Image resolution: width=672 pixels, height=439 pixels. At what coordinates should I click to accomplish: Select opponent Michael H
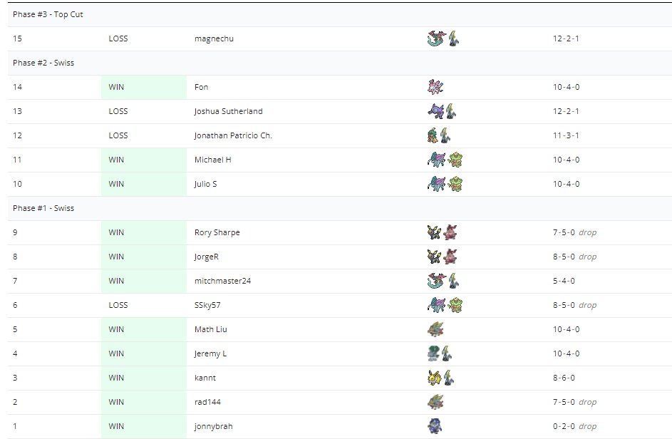(212, 160)
